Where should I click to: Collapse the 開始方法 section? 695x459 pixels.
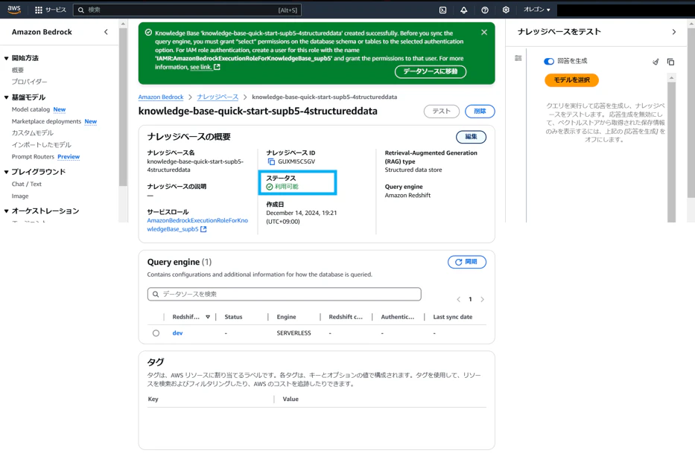point(6,59)
